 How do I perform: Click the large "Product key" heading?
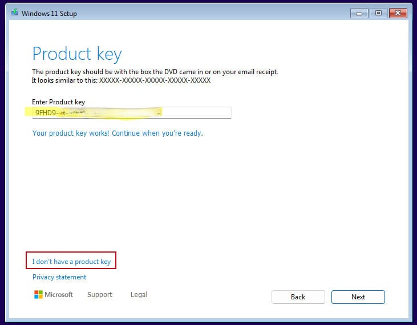77,54
